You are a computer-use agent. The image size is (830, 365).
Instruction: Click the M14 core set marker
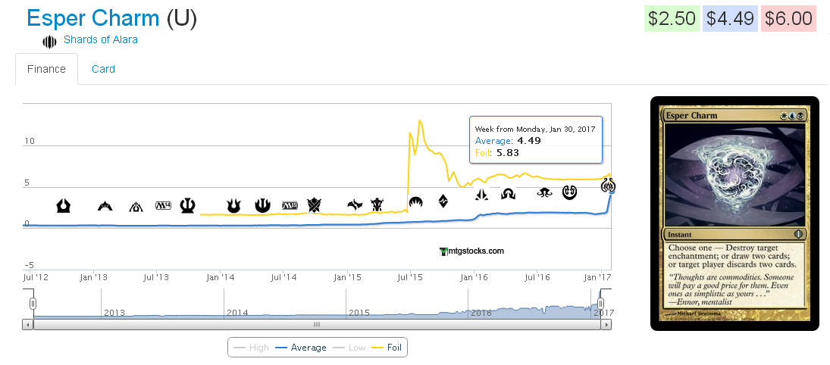pos(162,205)
